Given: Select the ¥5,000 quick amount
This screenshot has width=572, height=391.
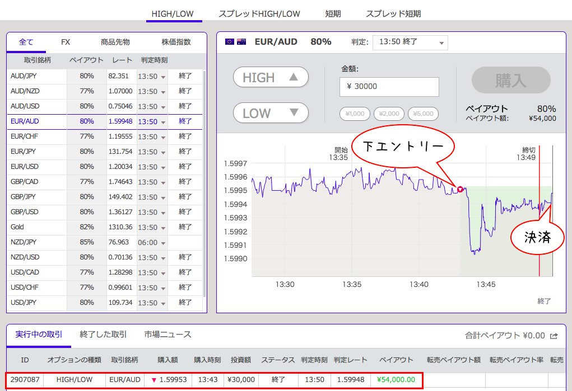Looking at the screenshot, I should coord(423,114).
